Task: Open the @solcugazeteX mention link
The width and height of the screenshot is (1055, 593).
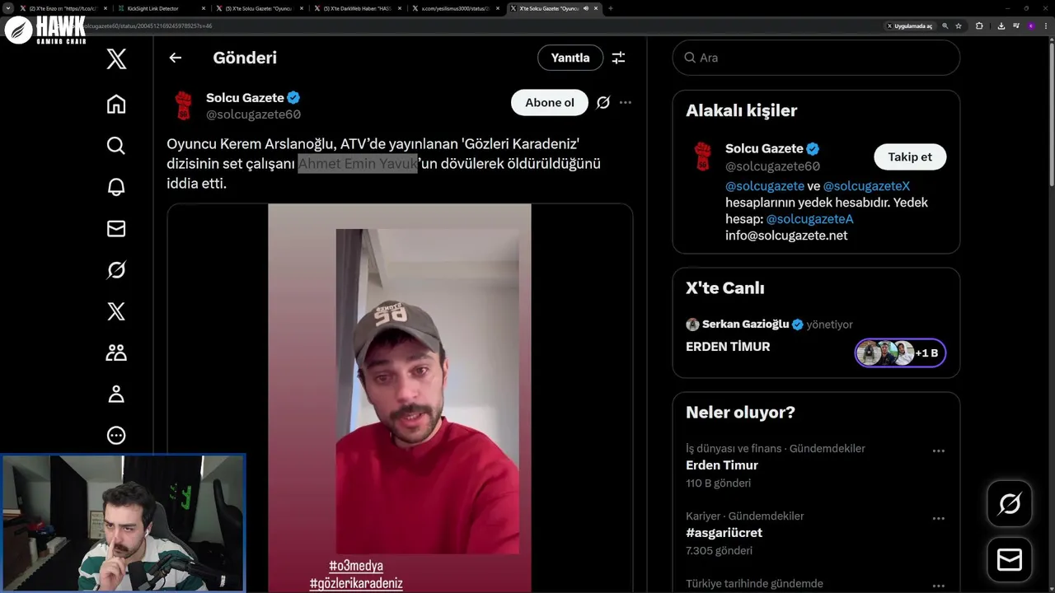Action: point(866,186)
